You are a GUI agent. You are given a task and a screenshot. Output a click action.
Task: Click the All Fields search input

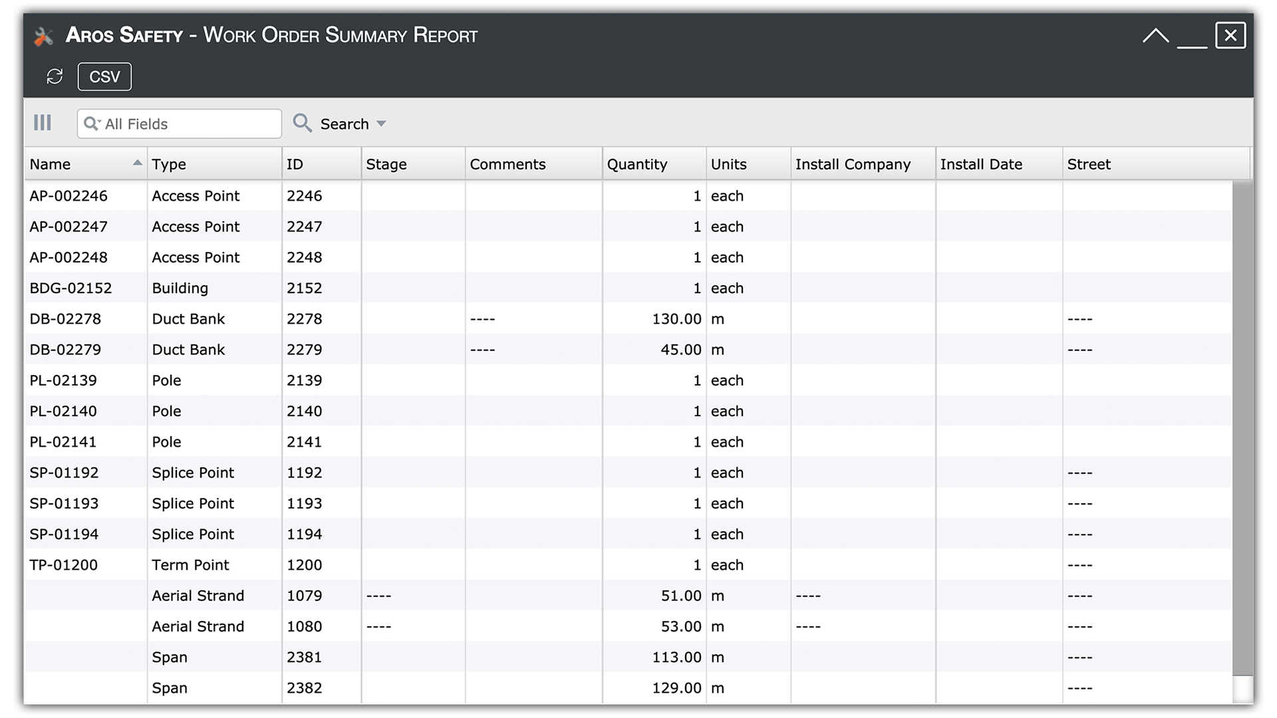180,124
